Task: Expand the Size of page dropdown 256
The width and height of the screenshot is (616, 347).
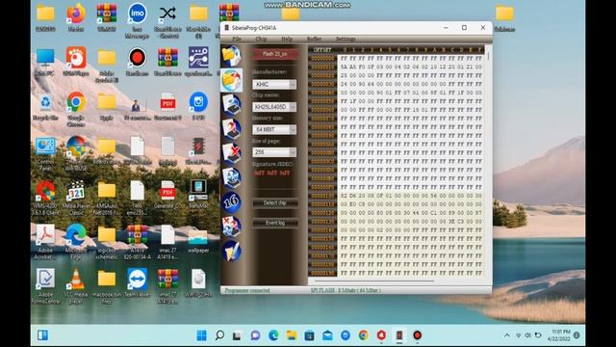Action: [293, 152]
